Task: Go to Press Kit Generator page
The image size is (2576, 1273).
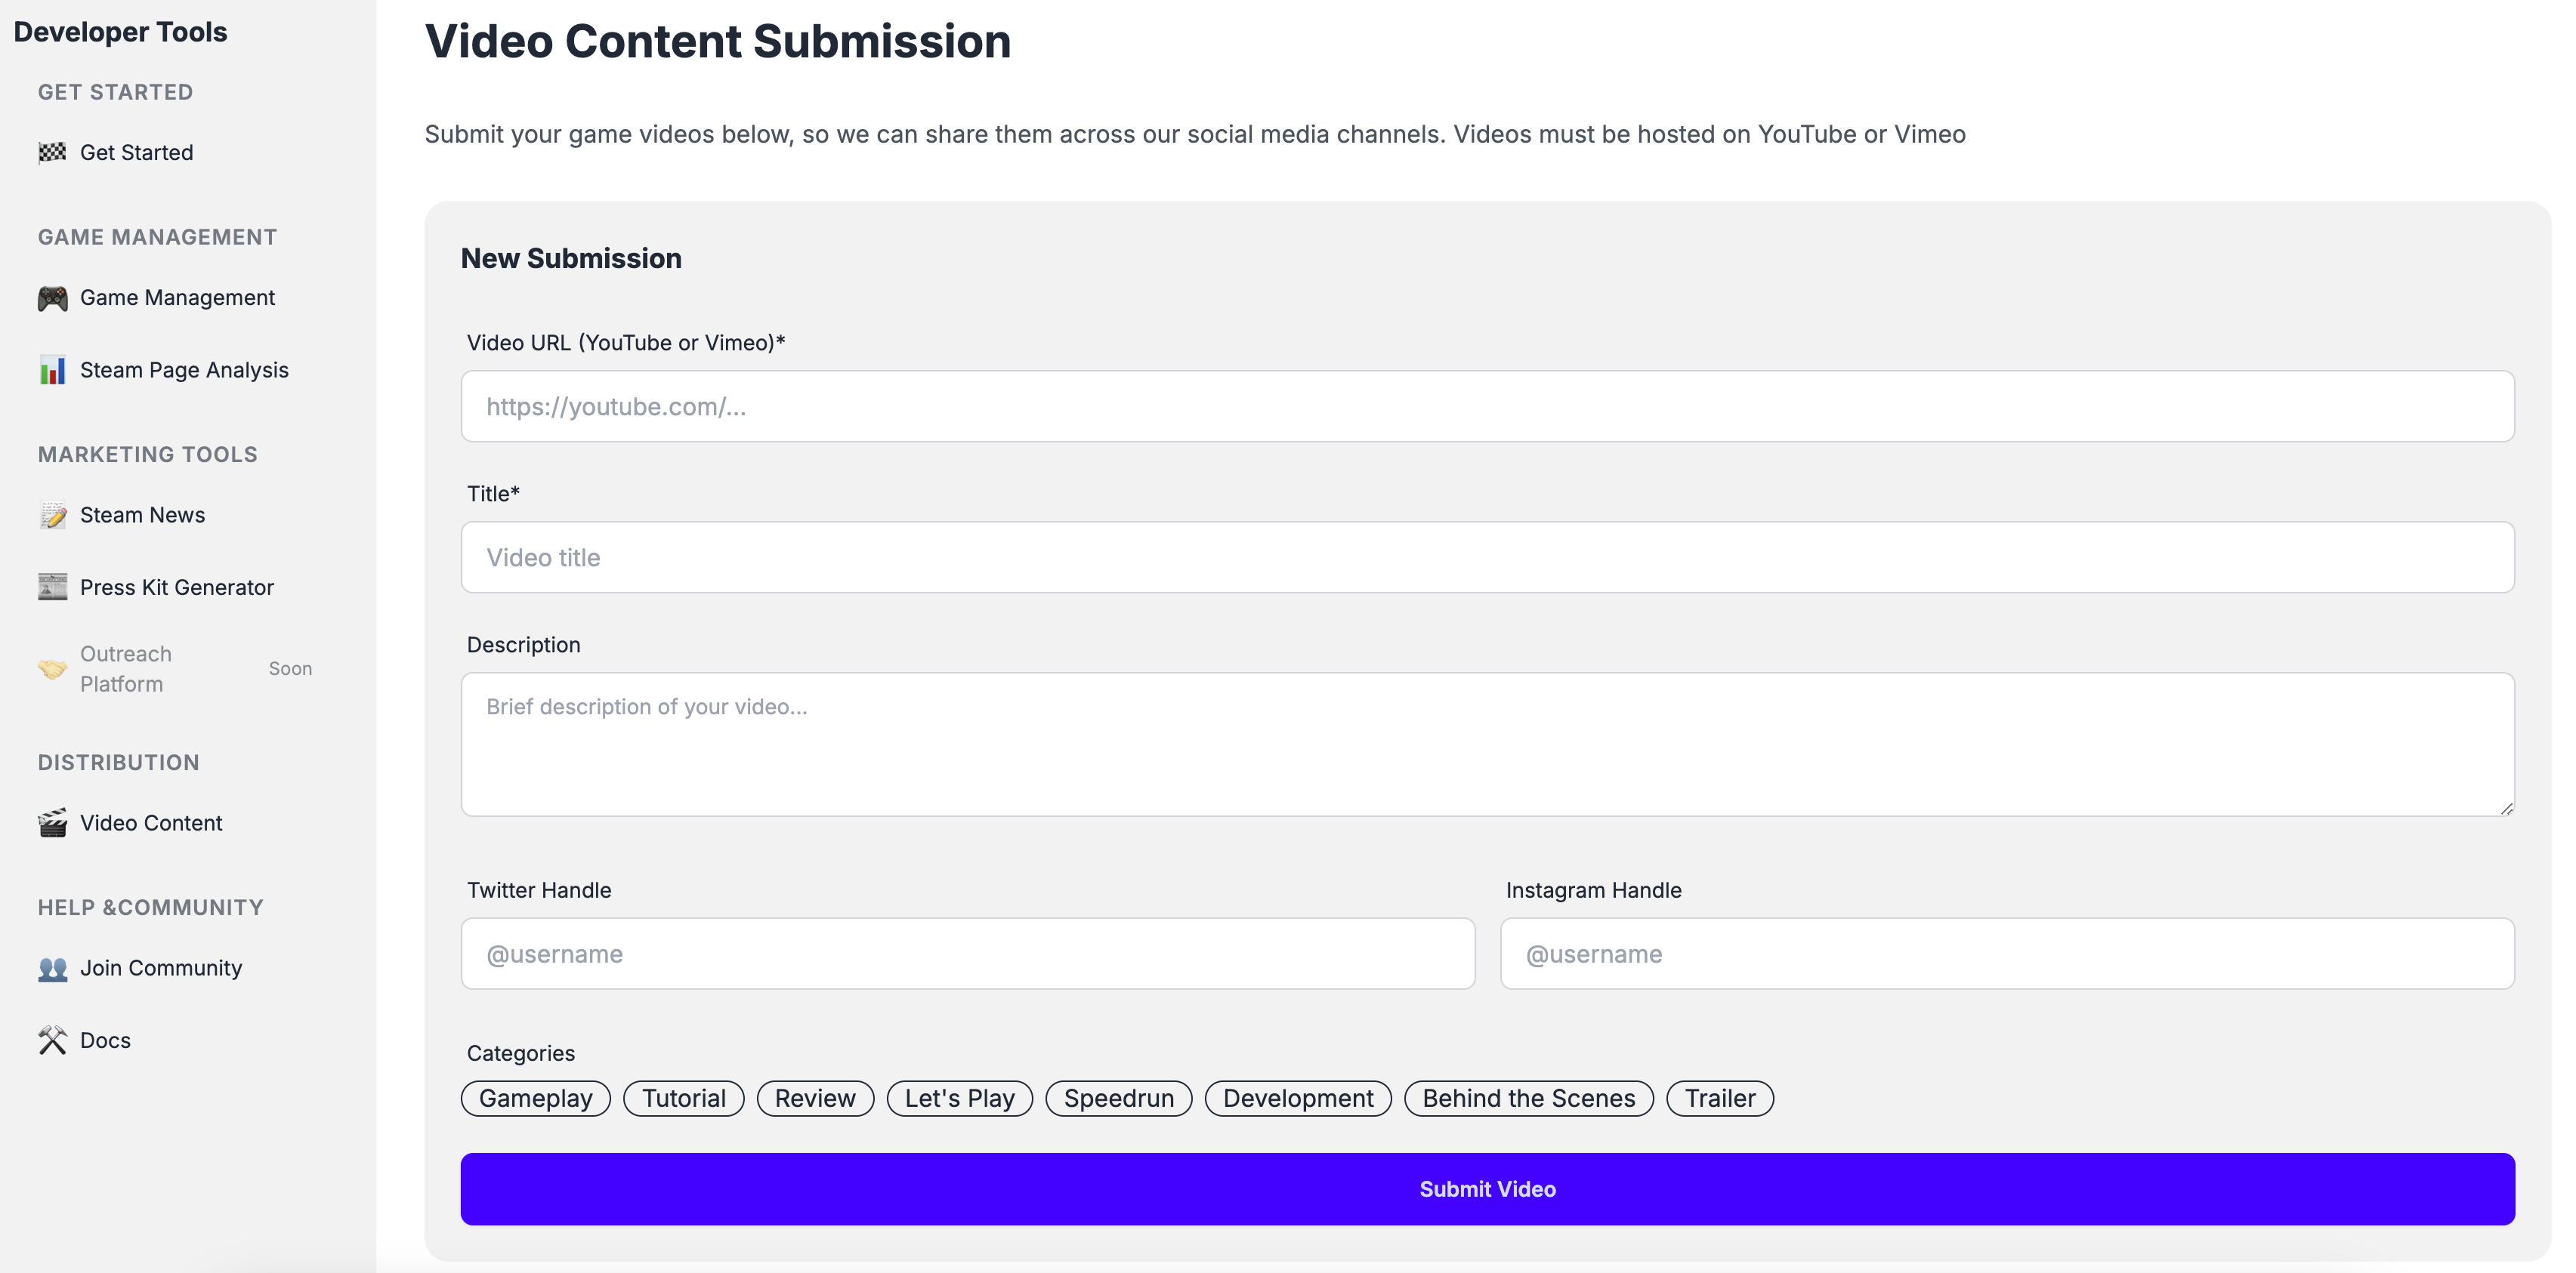Action: 177,587
